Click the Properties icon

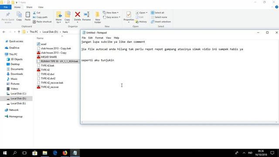(x=129, y=15)
